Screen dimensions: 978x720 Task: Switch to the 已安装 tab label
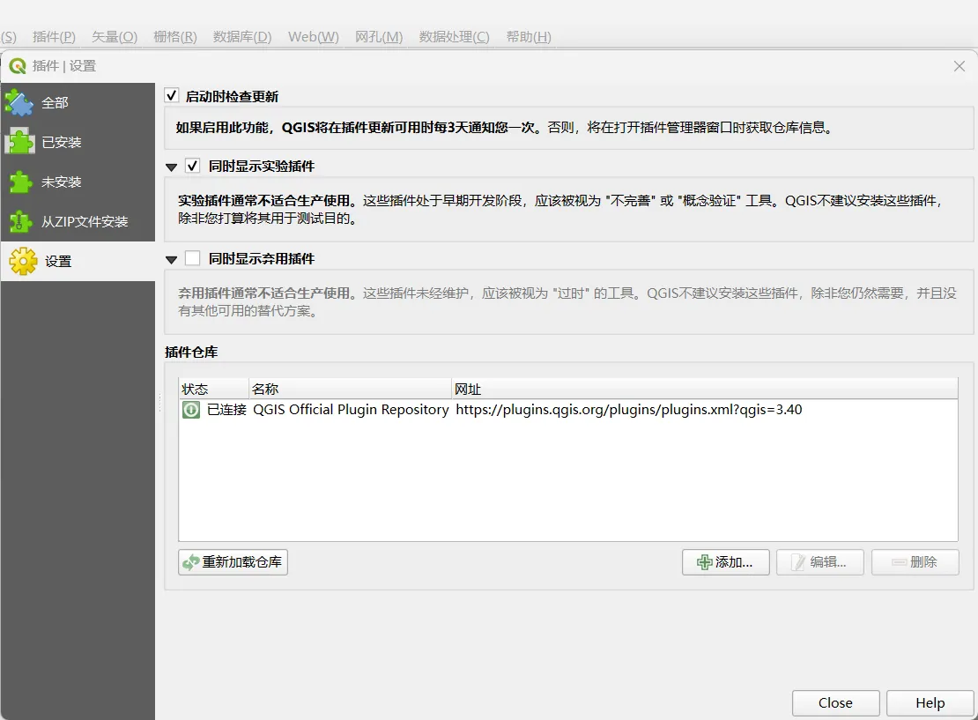[x=61, y=142]
